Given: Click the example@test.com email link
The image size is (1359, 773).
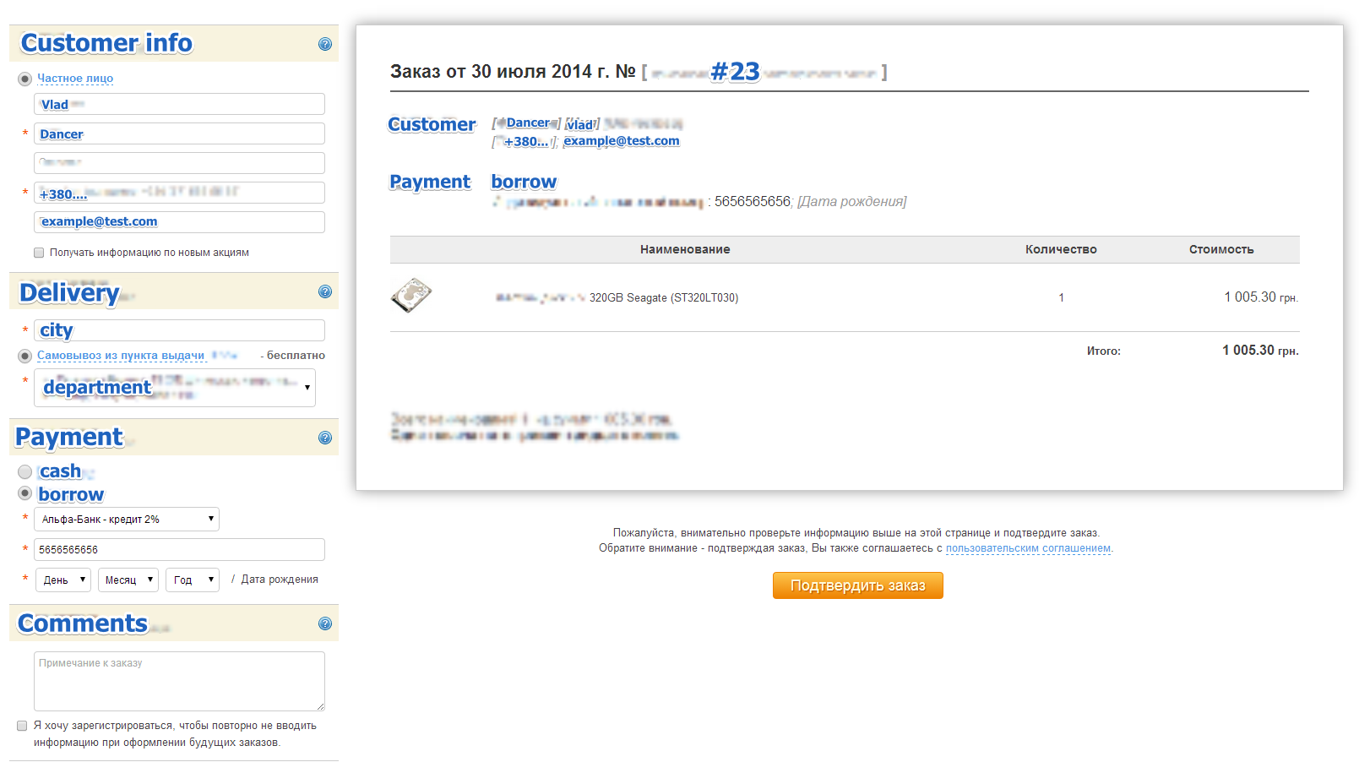Looking at the screenshot, I should tap(621, 140).
